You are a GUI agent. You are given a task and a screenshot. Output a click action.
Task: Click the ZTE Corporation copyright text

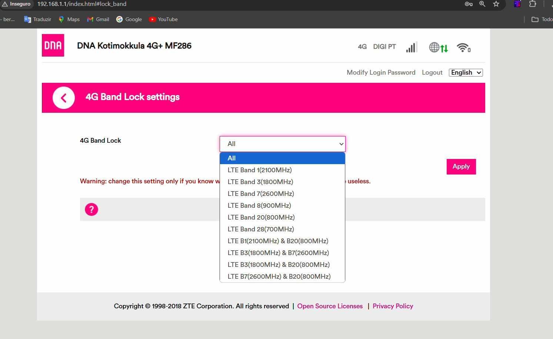coord(201,306)
